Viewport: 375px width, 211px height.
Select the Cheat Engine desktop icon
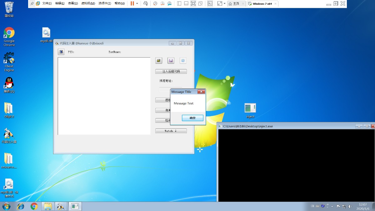click(x=9, y=62)
